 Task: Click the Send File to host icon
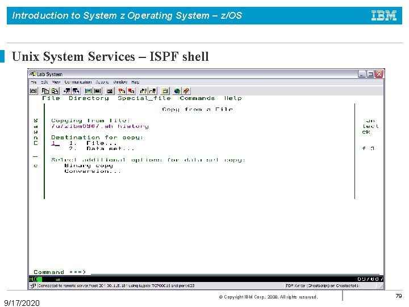(67, 91)
